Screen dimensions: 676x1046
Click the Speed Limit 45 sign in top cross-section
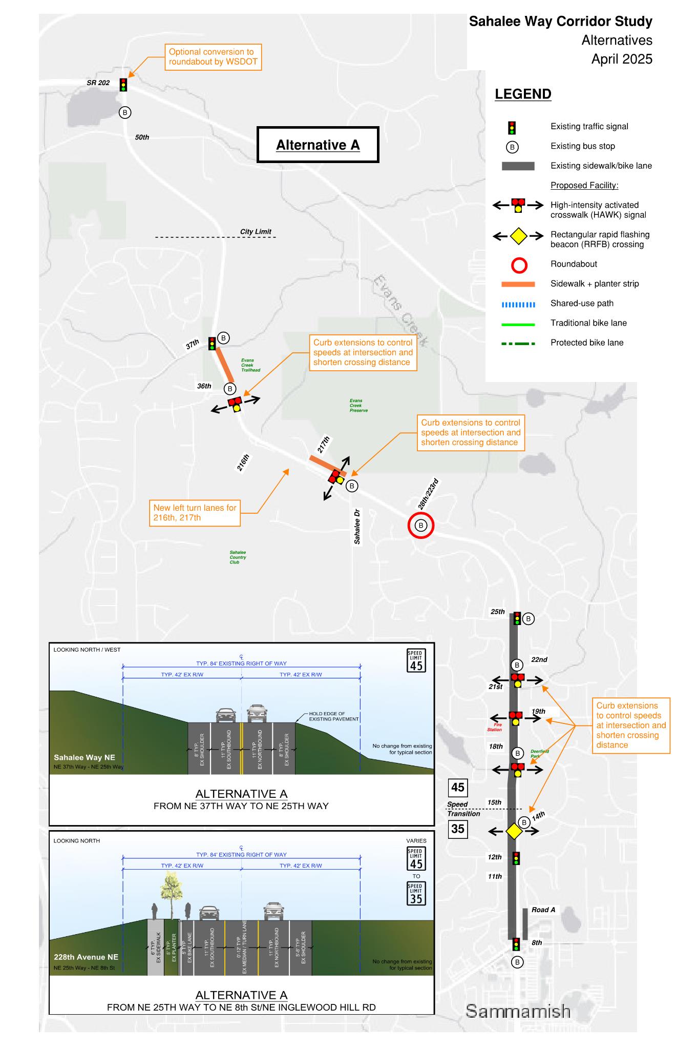point(416,661)
